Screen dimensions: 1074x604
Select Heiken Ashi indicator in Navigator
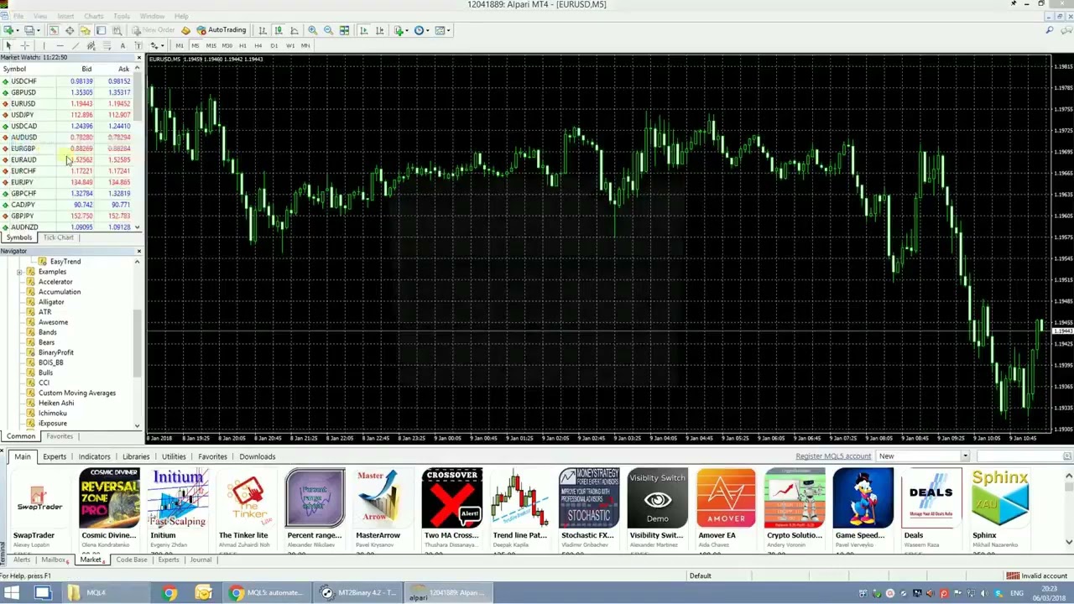pyautogui.click(x=56, y=403)
